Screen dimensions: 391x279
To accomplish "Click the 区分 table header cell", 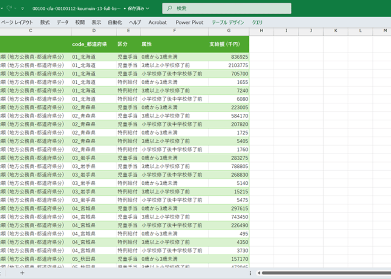I will pyautogui.click(x=128, y=44).
